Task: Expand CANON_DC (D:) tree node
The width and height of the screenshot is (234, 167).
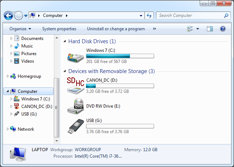Action: [11, 107]
